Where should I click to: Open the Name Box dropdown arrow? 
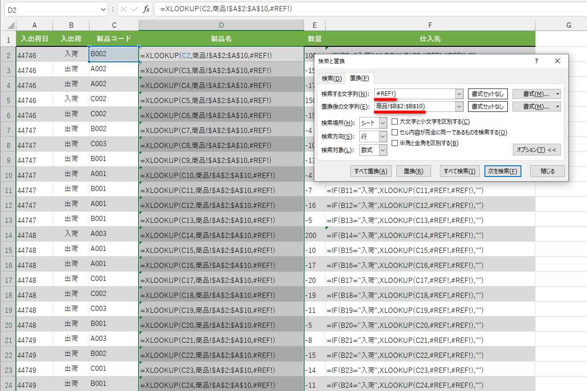tap(104, 9)
